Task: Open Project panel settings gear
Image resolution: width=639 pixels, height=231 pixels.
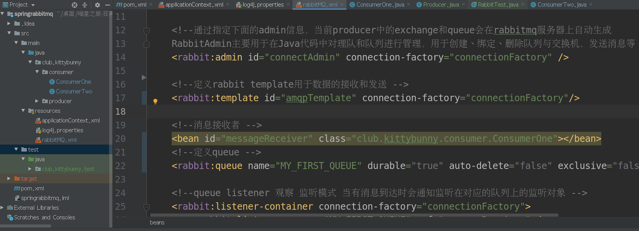Action: point(97,5)
